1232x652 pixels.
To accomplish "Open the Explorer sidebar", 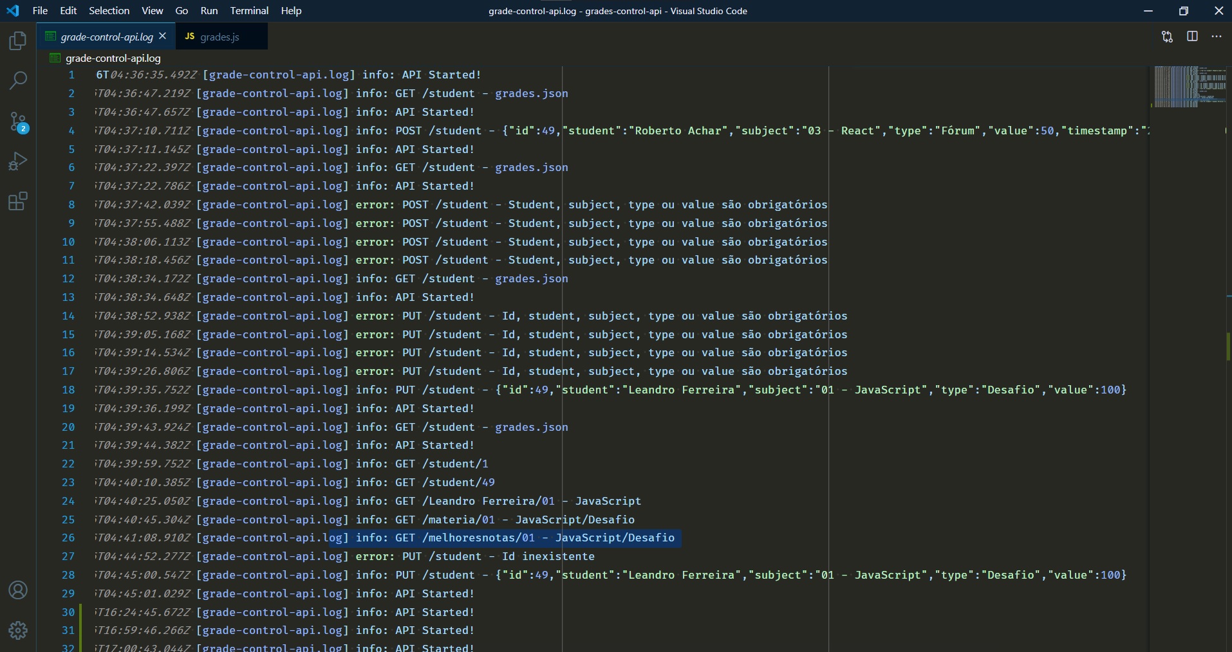I will [17, 41].
